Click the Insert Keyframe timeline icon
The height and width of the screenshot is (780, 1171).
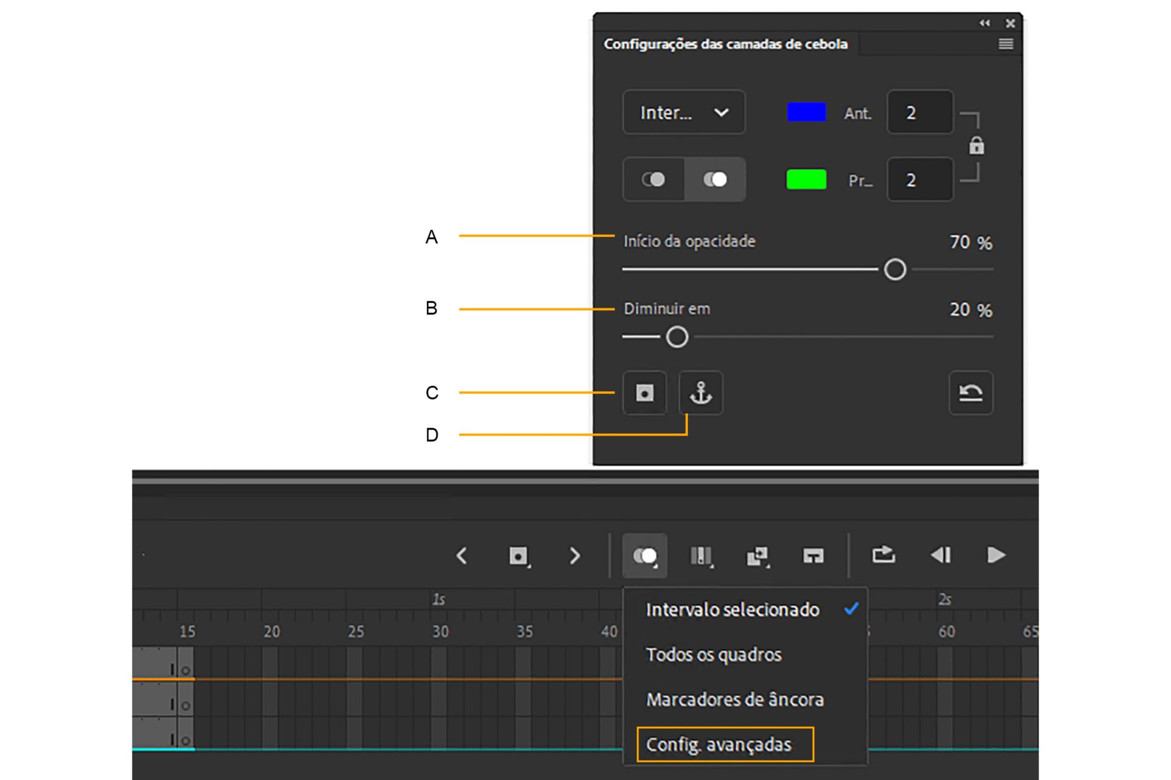[518, 555]
